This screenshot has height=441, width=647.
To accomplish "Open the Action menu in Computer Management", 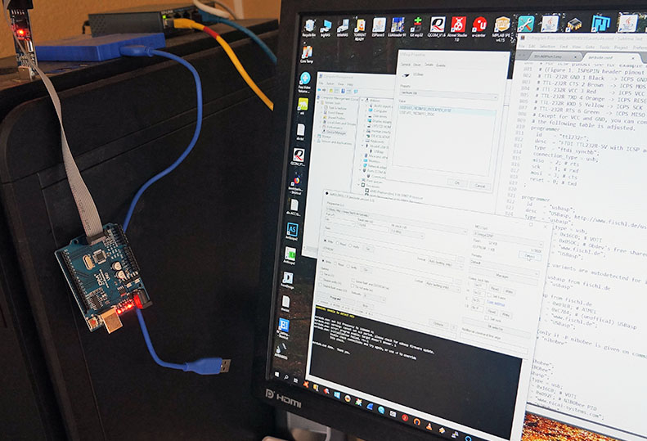I will point(330,83).
